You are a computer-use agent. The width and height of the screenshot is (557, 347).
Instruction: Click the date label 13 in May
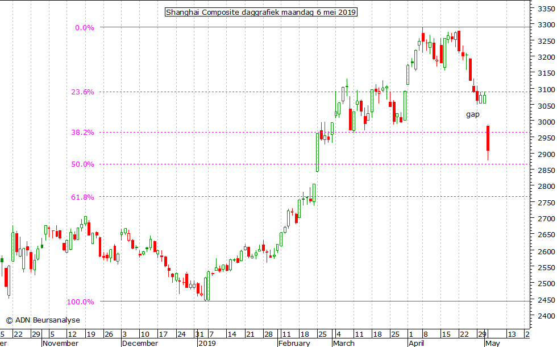click(512, 334)
